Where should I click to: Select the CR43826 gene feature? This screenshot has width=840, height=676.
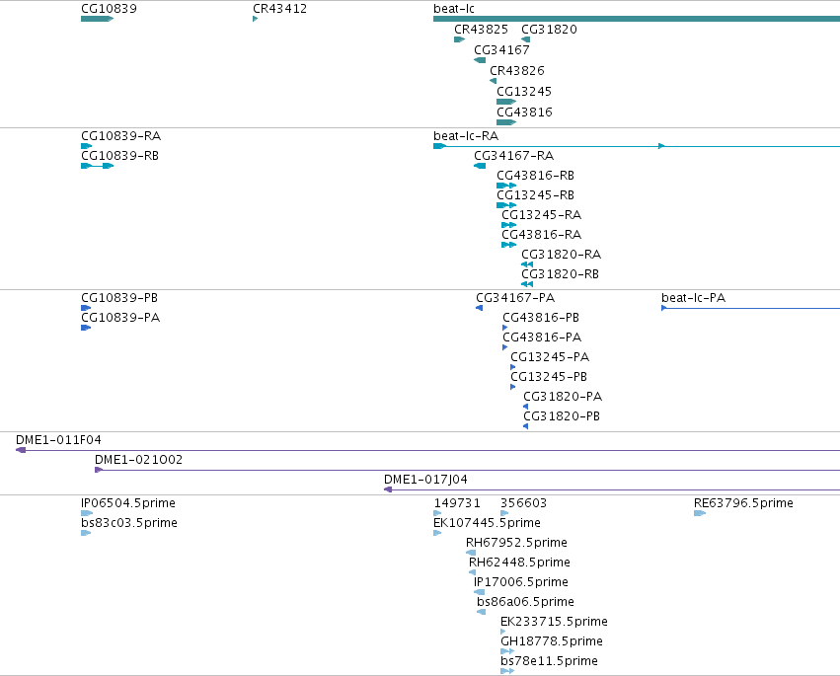[x=493, y=81]
